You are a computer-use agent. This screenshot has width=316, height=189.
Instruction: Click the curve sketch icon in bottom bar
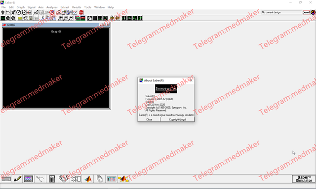point(39,179)
